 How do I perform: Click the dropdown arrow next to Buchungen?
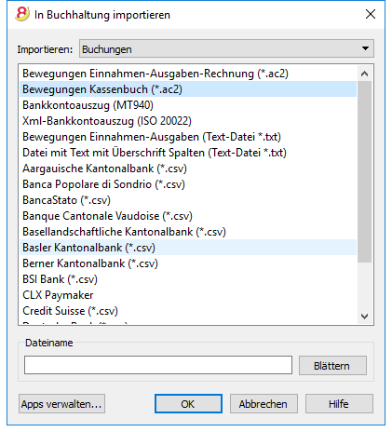point(365,48)
